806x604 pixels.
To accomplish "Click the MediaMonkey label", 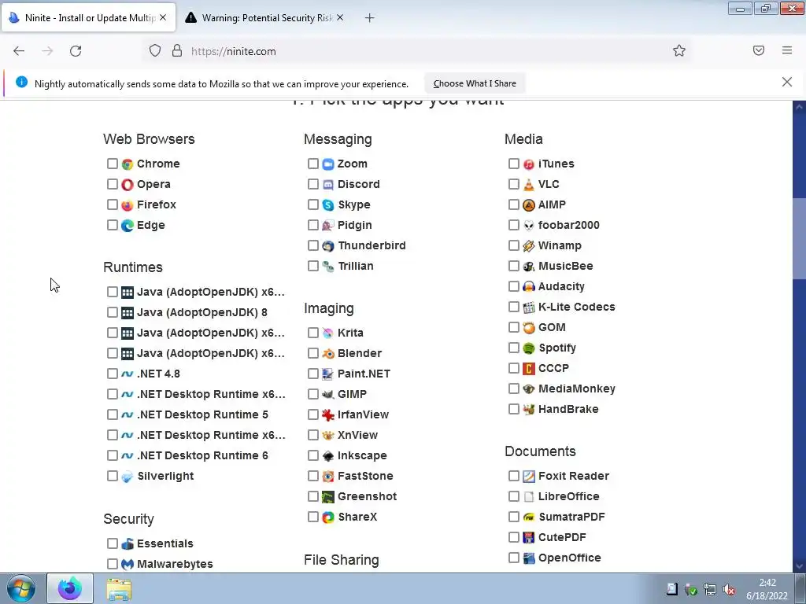I will tap(577, 389).
